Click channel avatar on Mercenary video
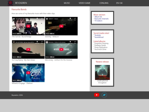Screen dimensions: 149x112 [x=47, y=42]
